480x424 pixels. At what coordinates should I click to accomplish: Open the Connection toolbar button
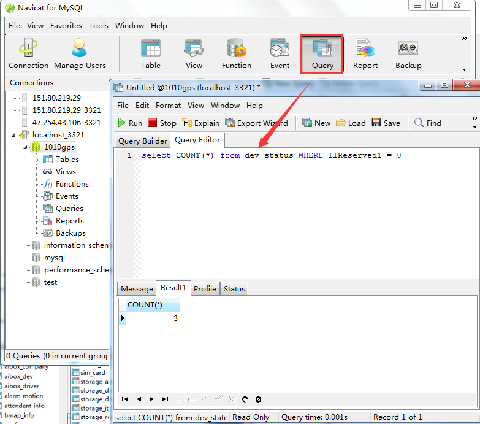coord(28,54)
